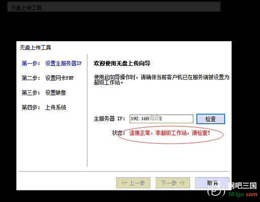Screen dimensions: 260x202
Task: Focus the 主服务器 IP input field
Action: (x=161, y=119)
